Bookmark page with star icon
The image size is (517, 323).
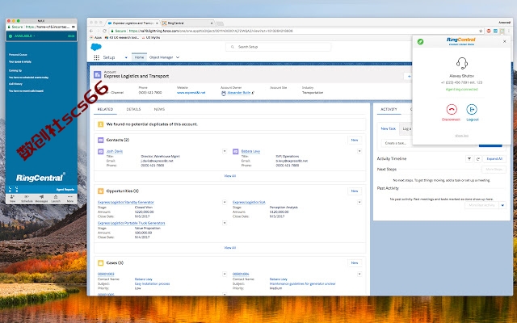point(481,31)
